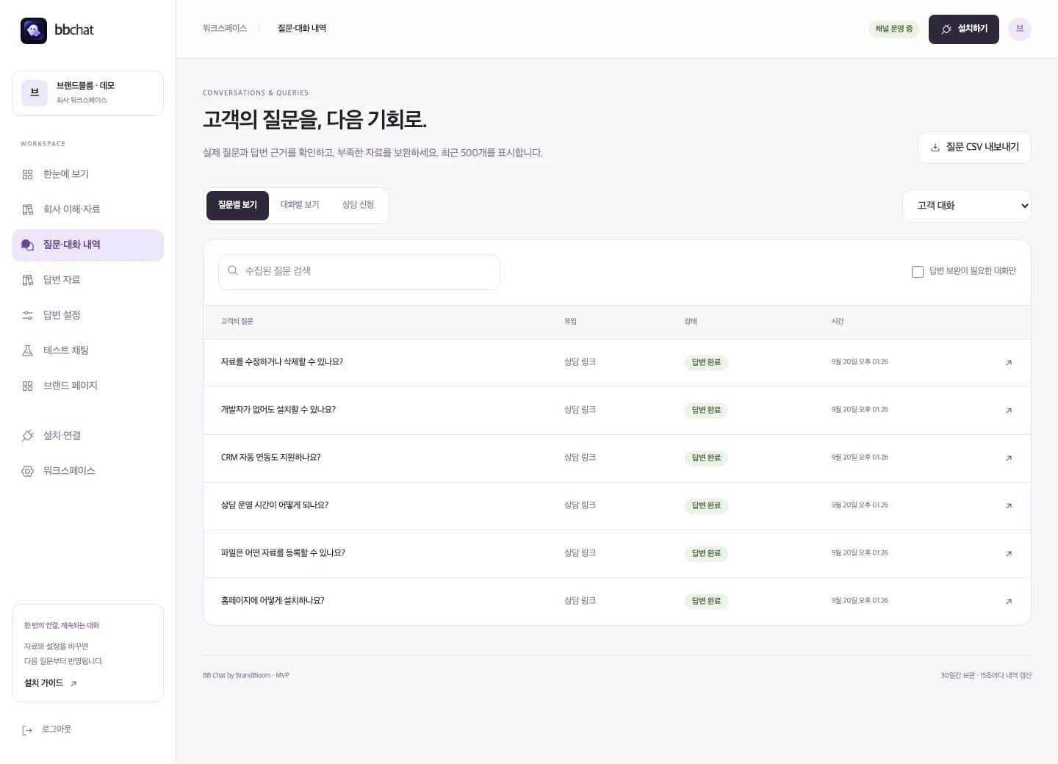Image resolution: width=1058 pixels, height=764 pixels.
Task: Switch to 질문별 보기 tab
Action: click(237, 205)
